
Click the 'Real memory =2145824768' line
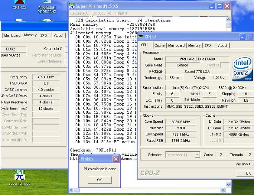tap(112, 24)
